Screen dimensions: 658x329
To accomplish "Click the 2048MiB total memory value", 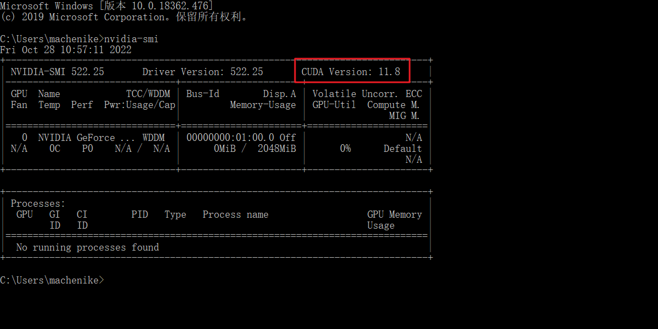I will coord(277,149).
